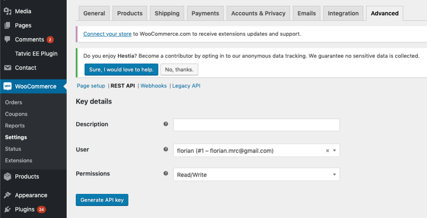Switch to the Products settings tab
This screenshot has height=218, width=427.
(130, 13)
